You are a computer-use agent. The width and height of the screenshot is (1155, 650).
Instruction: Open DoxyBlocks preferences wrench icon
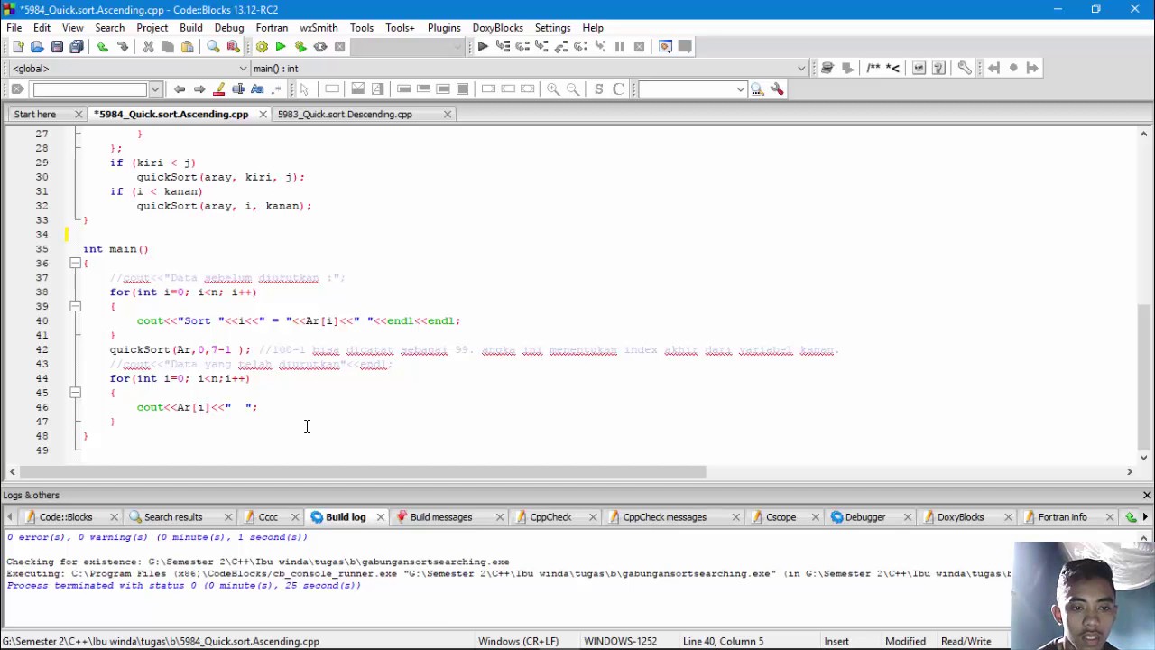(965, 68)
